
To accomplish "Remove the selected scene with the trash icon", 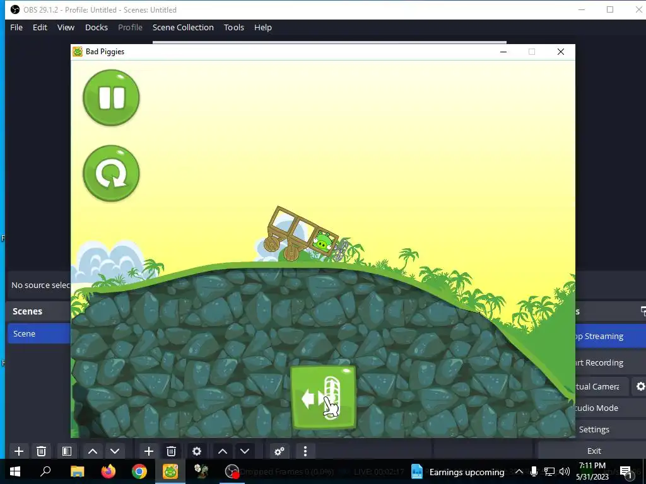I will click(41, 451).
